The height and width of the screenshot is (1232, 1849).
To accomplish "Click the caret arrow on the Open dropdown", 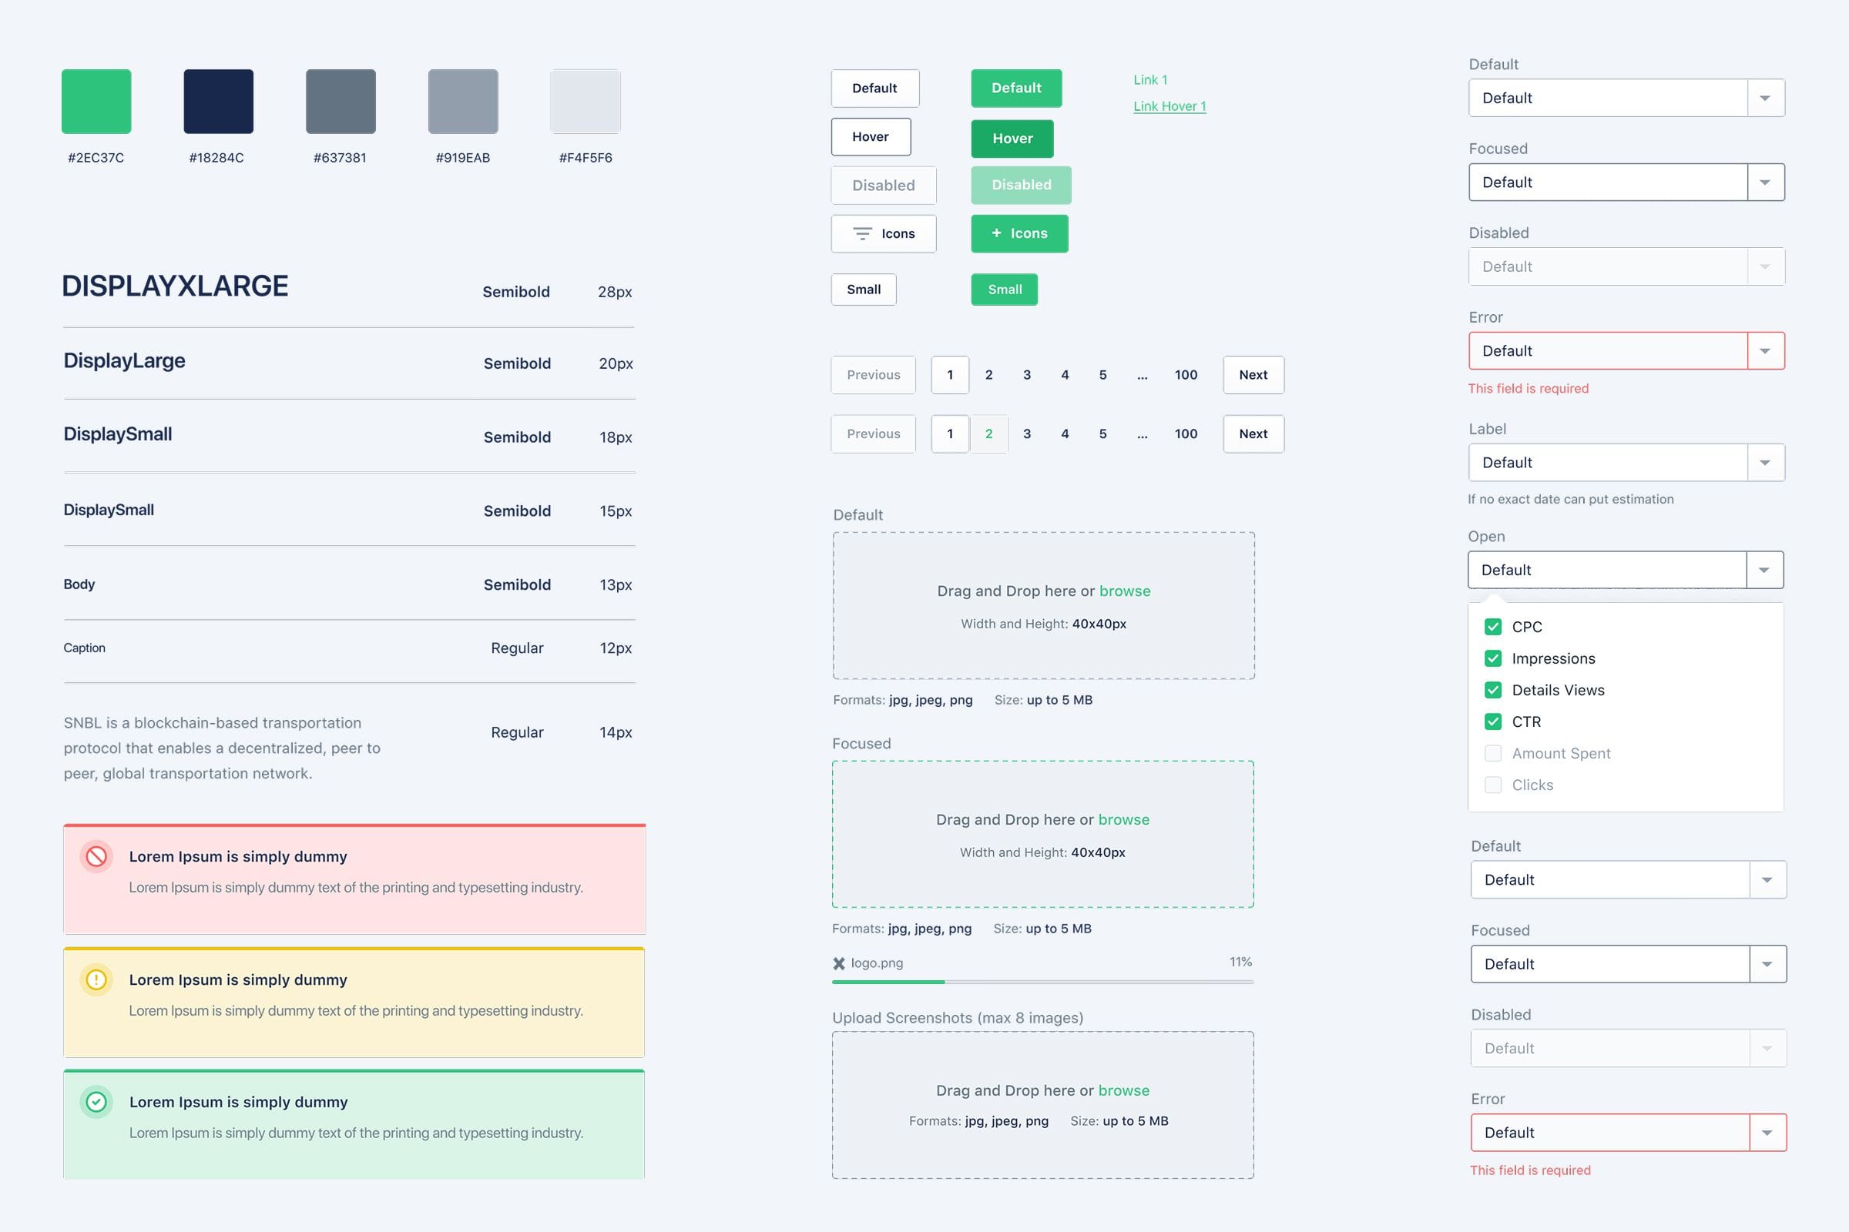I will click(x=1764, y=571).
